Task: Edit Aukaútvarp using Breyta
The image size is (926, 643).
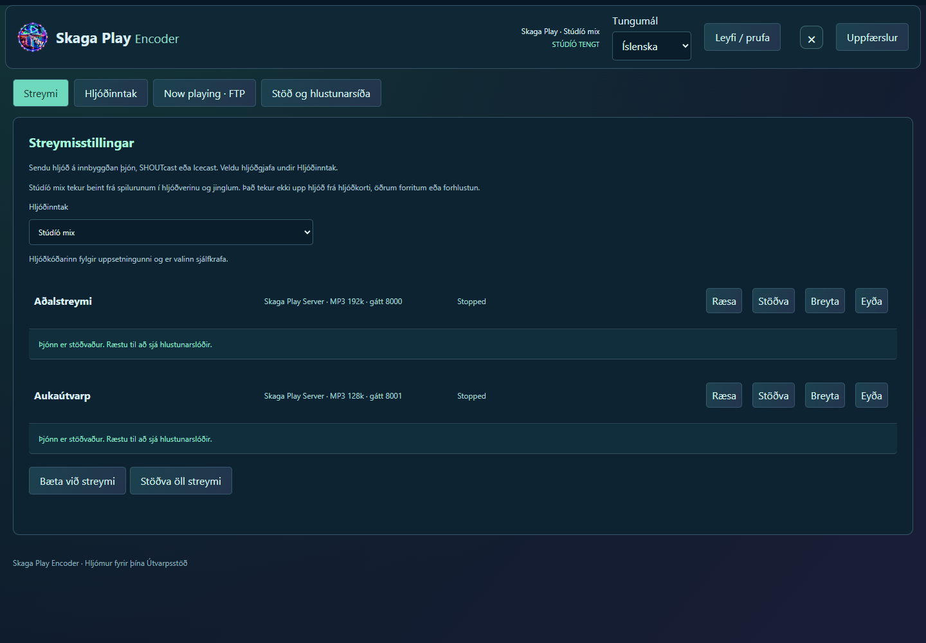Action: [825, 395]
